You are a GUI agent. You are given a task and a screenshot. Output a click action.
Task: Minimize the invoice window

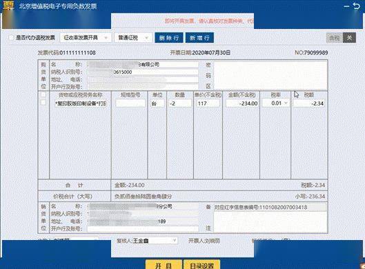click(346, 6)
